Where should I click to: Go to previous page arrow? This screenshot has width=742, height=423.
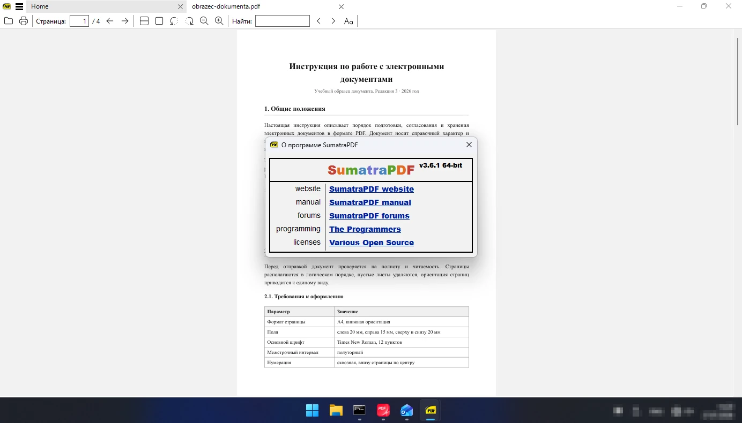pos(110,21)
